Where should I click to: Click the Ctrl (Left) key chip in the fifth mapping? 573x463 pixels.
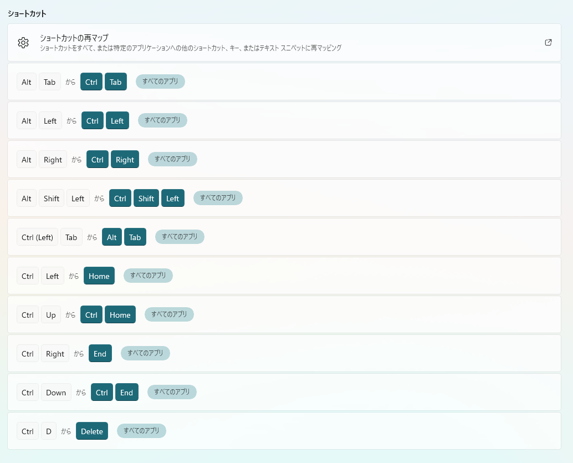tap(37, 237)
